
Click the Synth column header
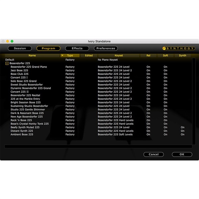click(x=182, y=56)
